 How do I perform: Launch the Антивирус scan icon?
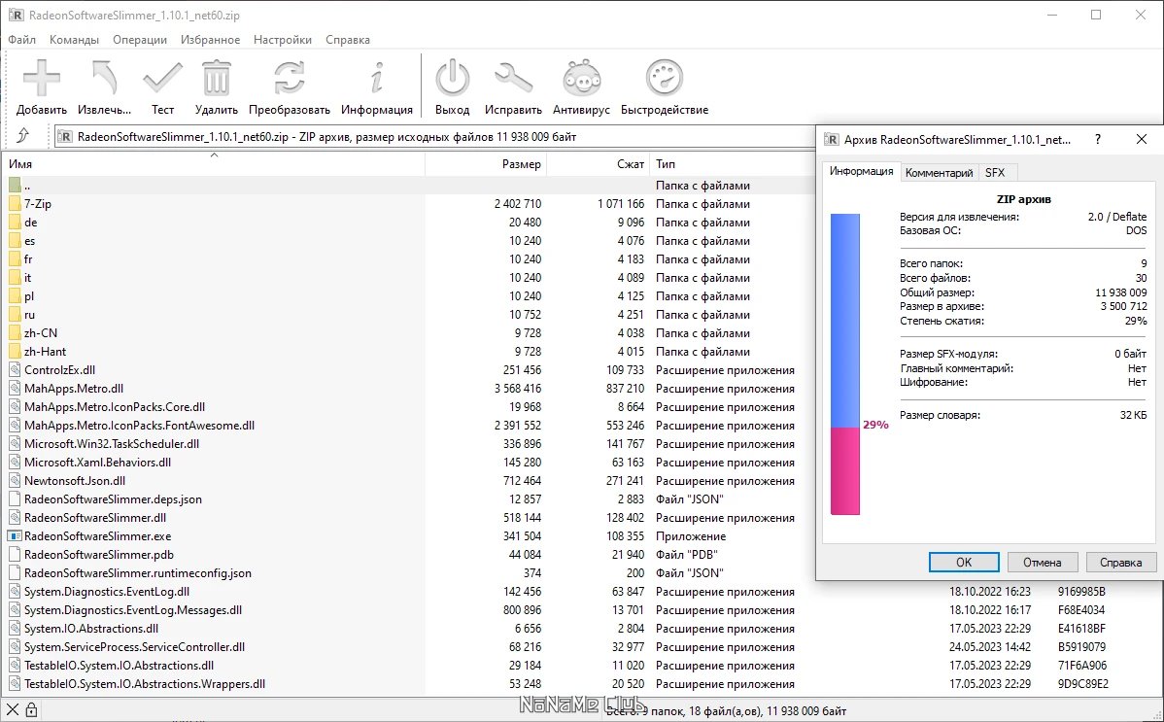581,78
